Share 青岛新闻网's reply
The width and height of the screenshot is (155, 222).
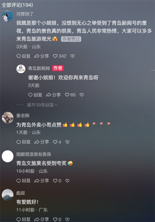pyautogui.click(x=53, y=95)
